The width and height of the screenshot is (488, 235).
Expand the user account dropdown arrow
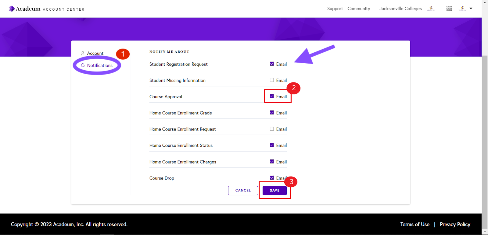point(471,9)
